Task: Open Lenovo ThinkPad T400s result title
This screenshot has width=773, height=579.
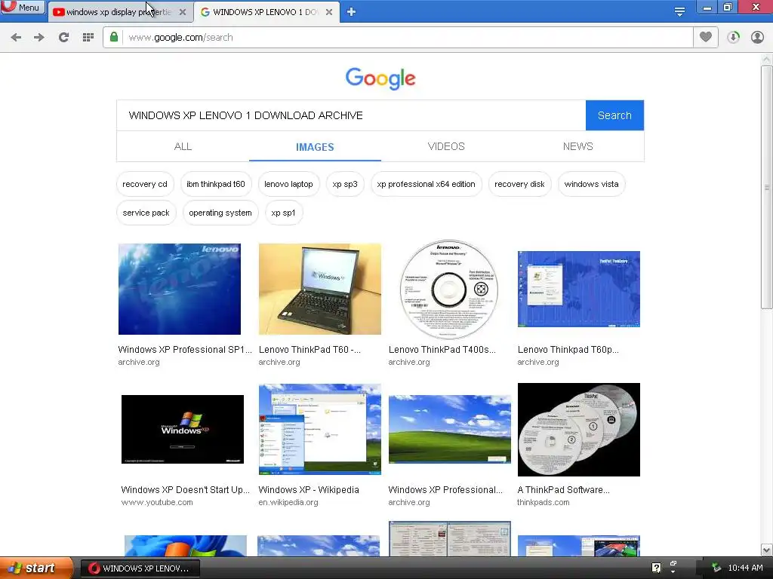Action: 442,350
